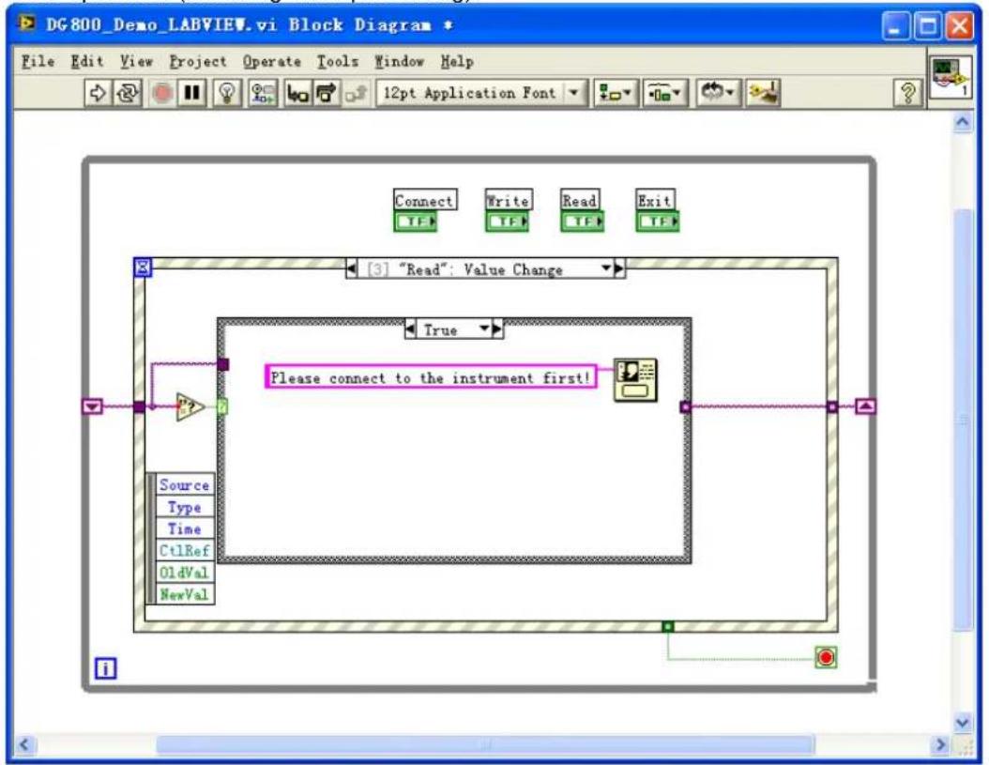989x765 pixels.
Task: Click the vertical scrollbar up arrow
Action: pos(963,122)
